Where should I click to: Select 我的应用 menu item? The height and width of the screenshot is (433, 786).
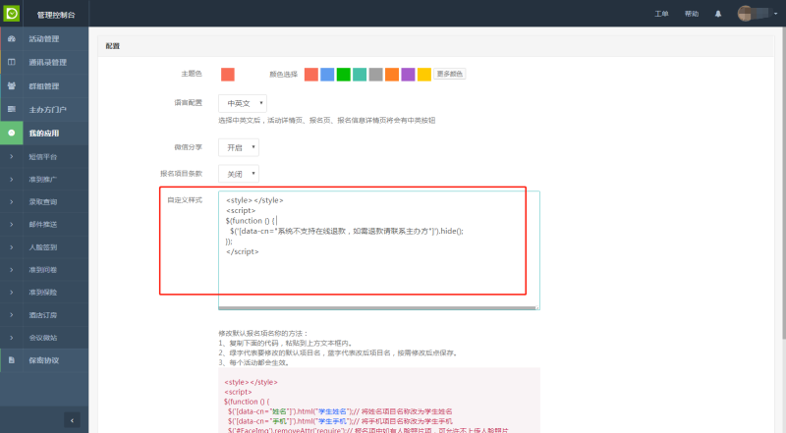(x=44, y=133)
